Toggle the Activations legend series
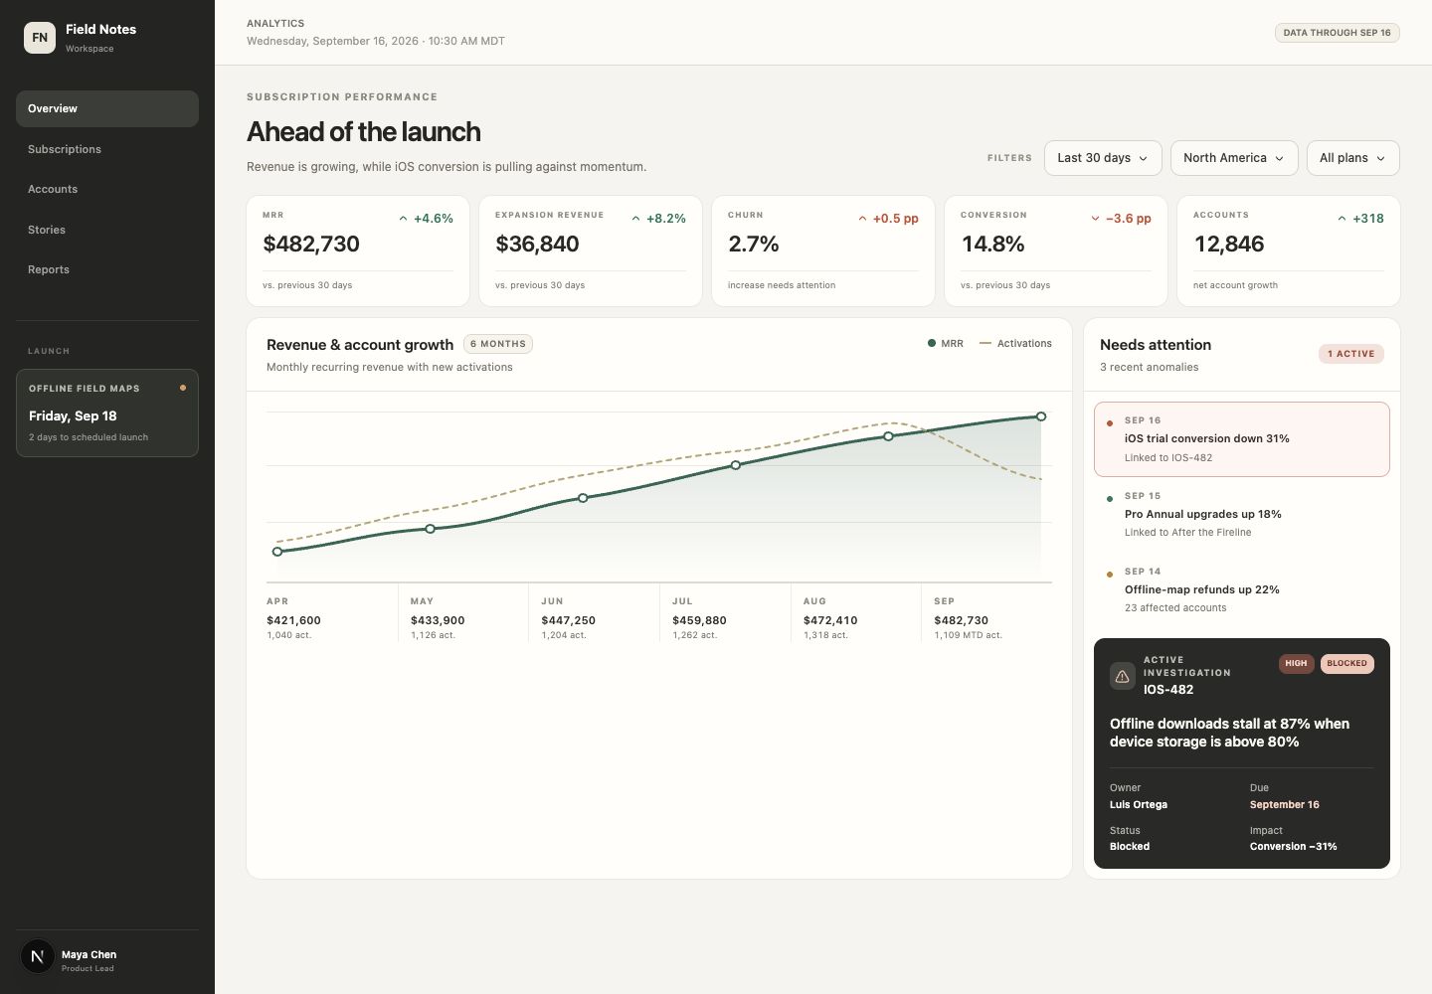 pos(1015,344)
